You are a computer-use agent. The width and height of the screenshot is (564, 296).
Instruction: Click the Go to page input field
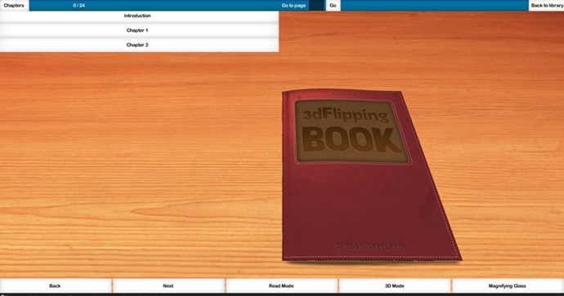coord(316,6)
